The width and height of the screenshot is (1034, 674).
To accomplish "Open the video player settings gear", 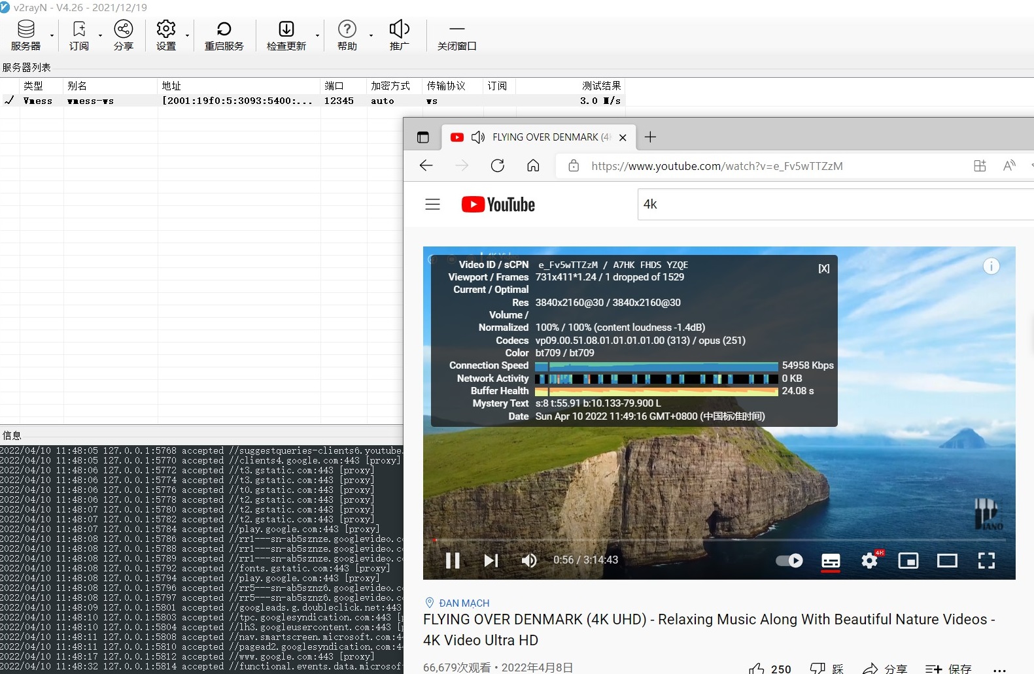I will (x=870, y=560).
